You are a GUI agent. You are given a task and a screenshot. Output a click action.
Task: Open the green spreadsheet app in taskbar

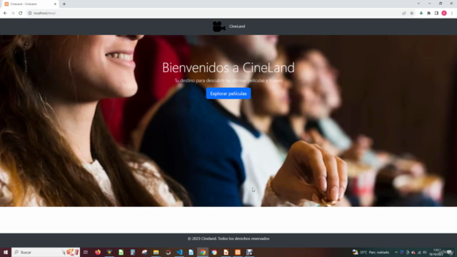[121, 252]
